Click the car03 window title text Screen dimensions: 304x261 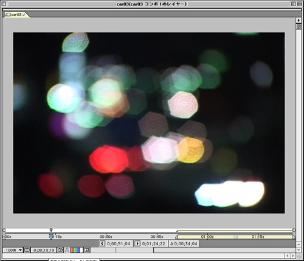tap(151, 4)
